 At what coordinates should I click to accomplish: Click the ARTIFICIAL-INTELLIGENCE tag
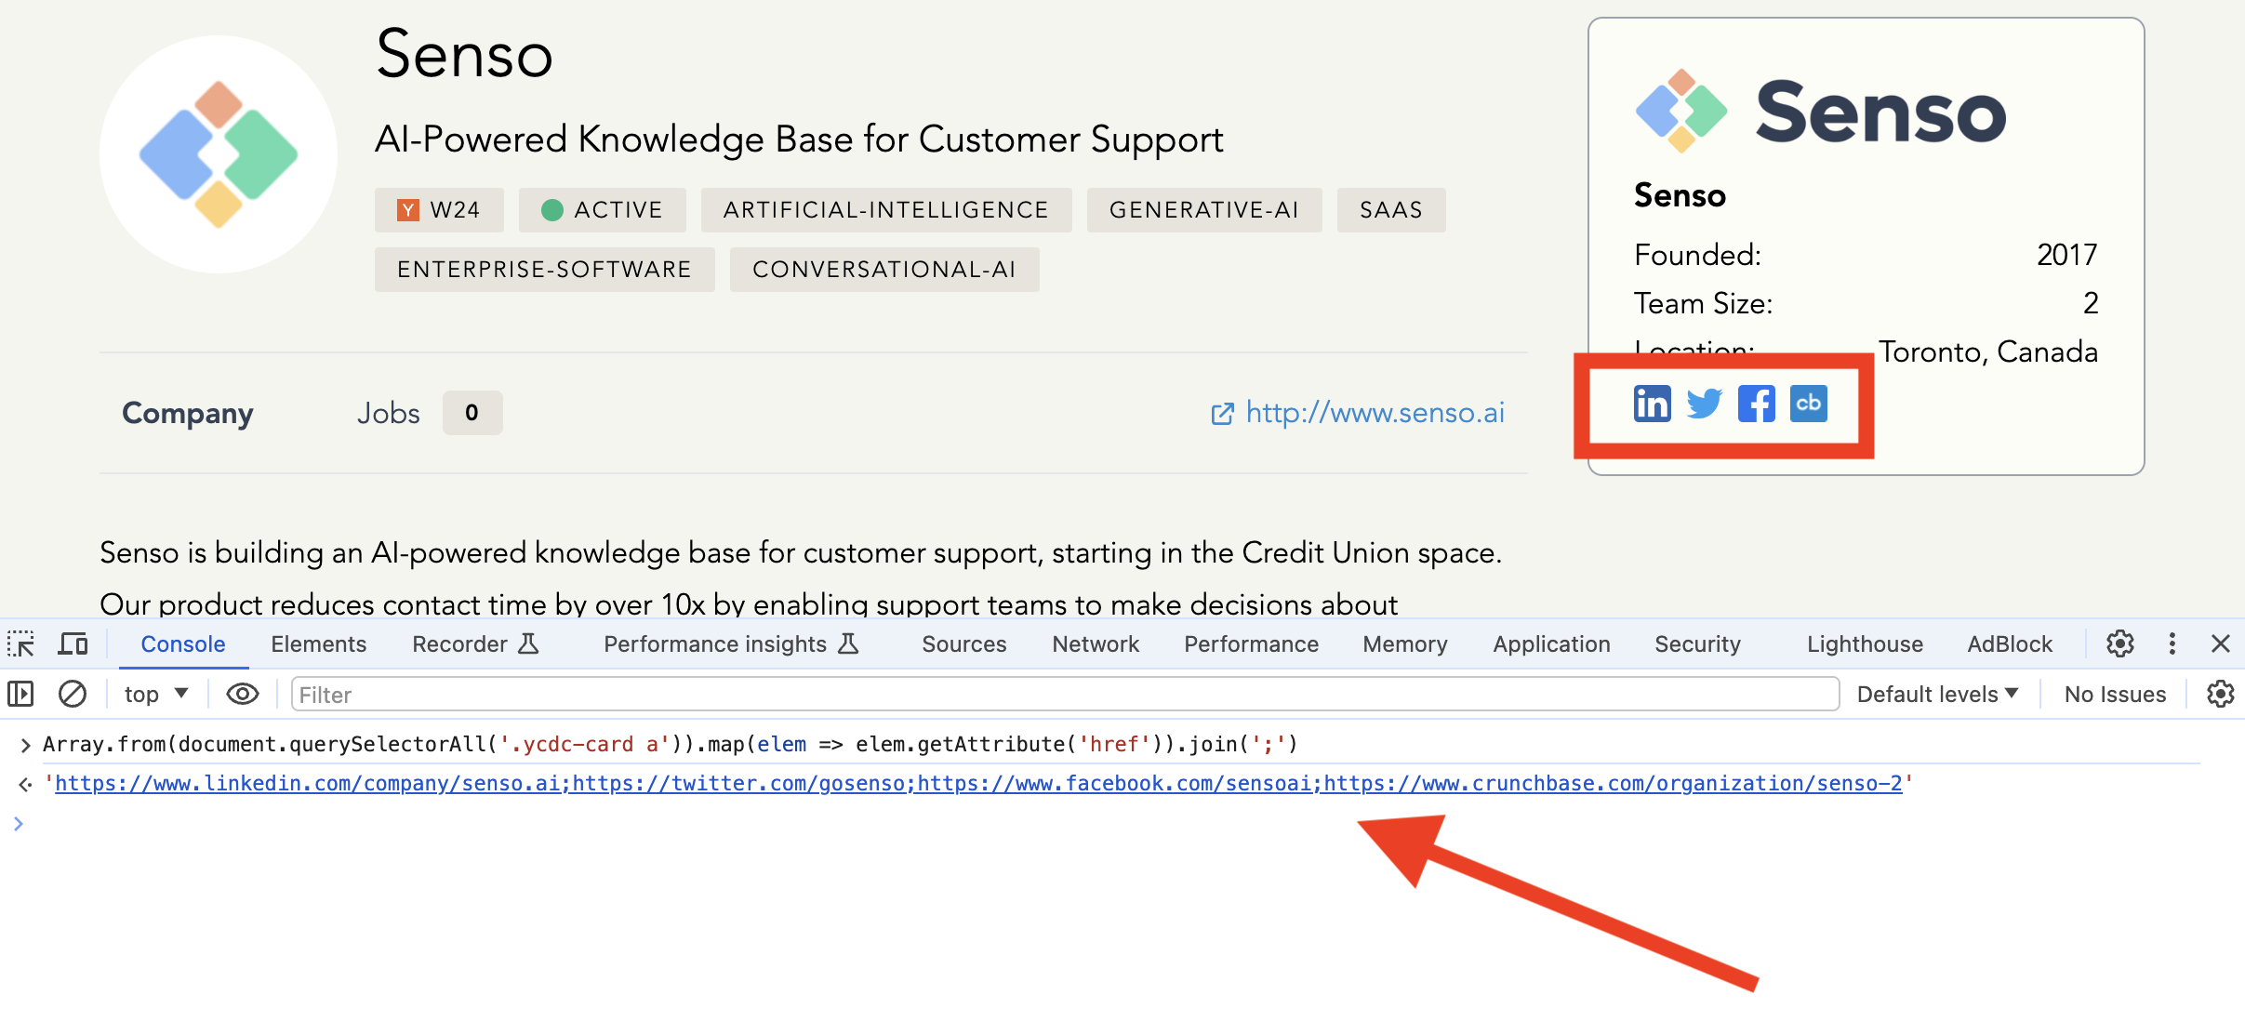click(886, 210)
